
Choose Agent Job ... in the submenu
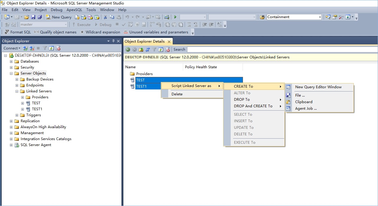tap(319, 109)
